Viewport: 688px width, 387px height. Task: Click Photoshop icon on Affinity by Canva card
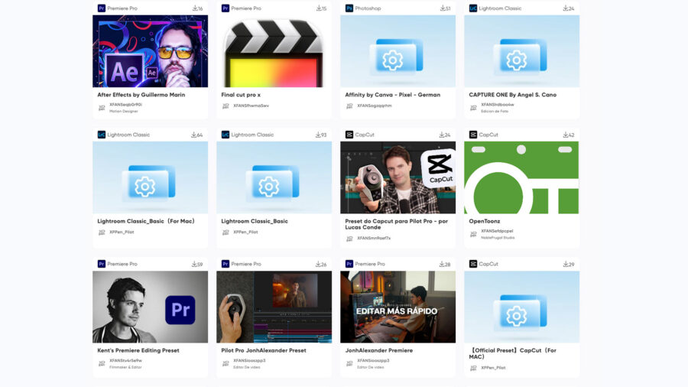point(349,8)
